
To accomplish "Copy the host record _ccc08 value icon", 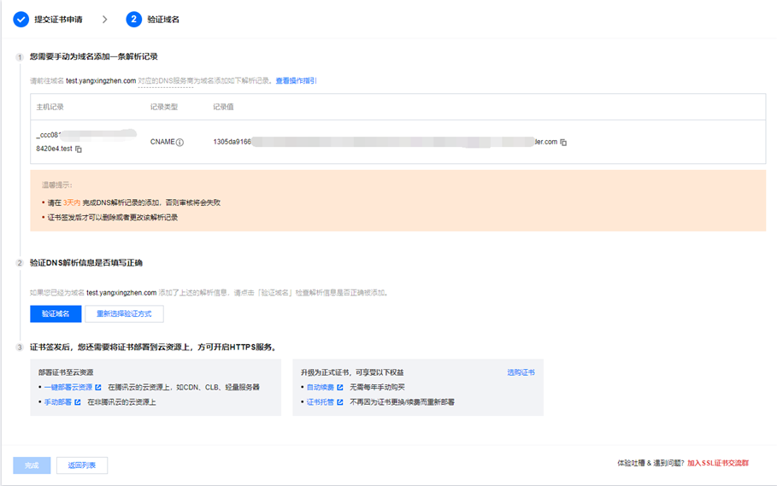I will 79,149.
